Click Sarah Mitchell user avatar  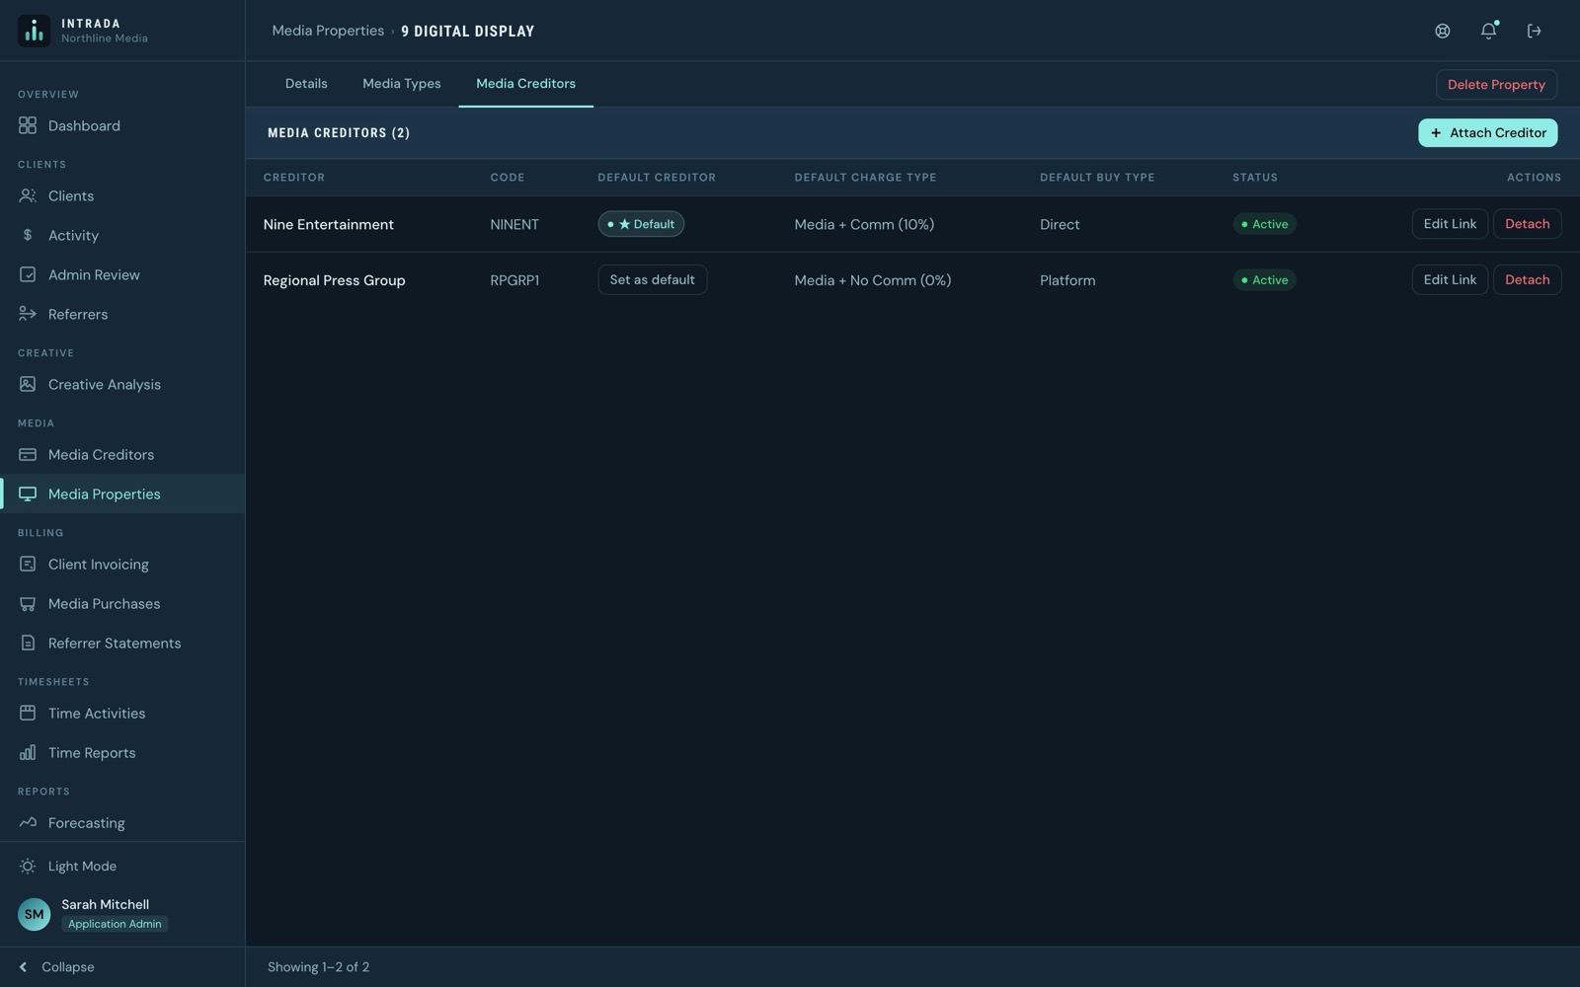(x=35, y=914)
